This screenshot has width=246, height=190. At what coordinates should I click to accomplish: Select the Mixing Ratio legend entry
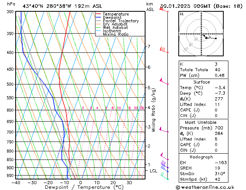116,34
